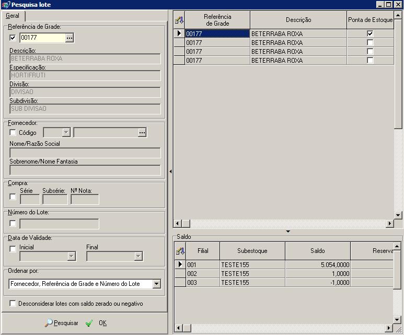Click the magnifier Pesquisar icon
The height and width of the screenshot is (335, 404).
(x=49, y=323)
